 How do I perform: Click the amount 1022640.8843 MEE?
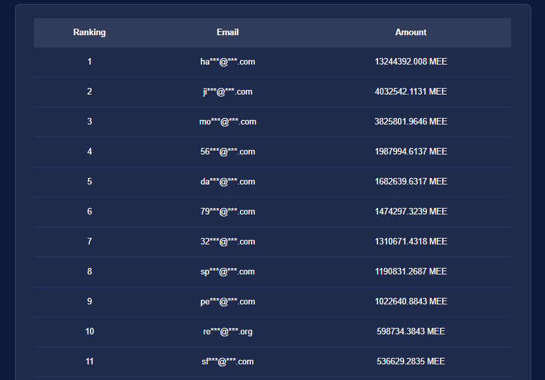click(411, 301)
